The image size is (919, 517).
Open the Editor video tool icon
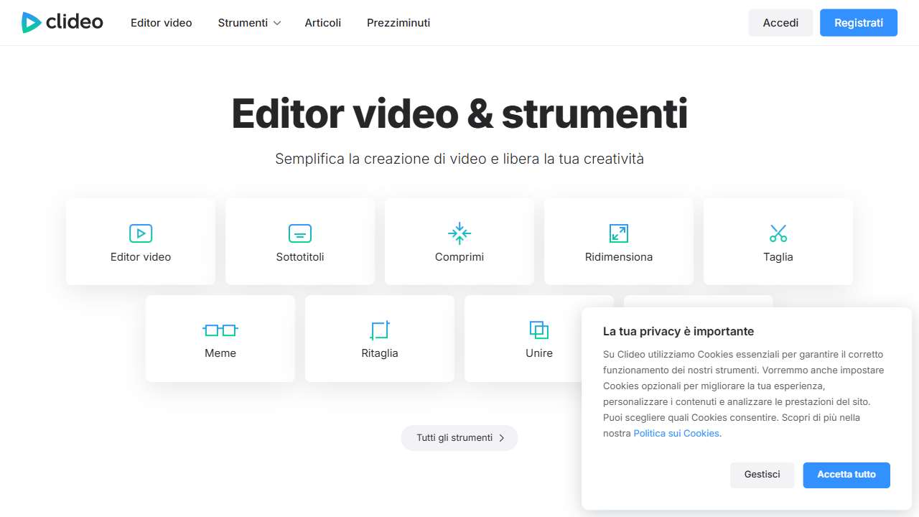tap(141, 233)
